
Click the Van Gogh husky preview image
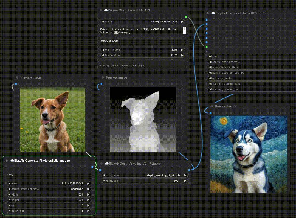click(x=249, y=154)
